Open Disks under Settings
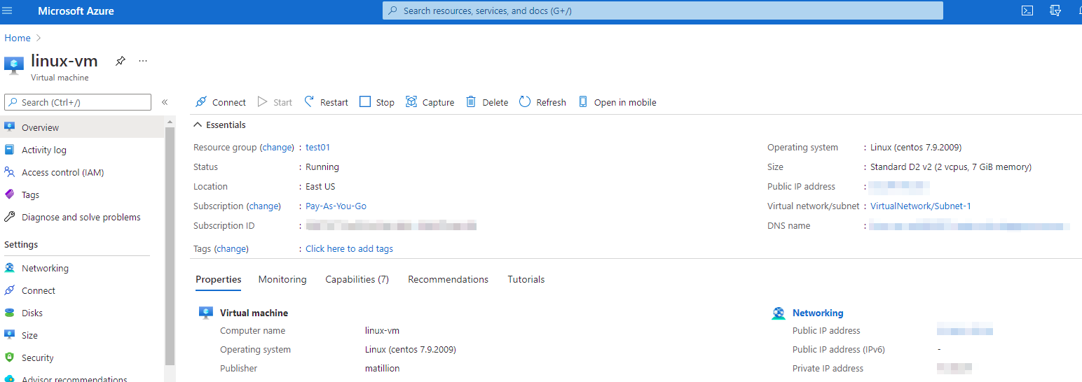Image resolution: width=1082 pixels, height=382 pixels. (x=82, y=313)
